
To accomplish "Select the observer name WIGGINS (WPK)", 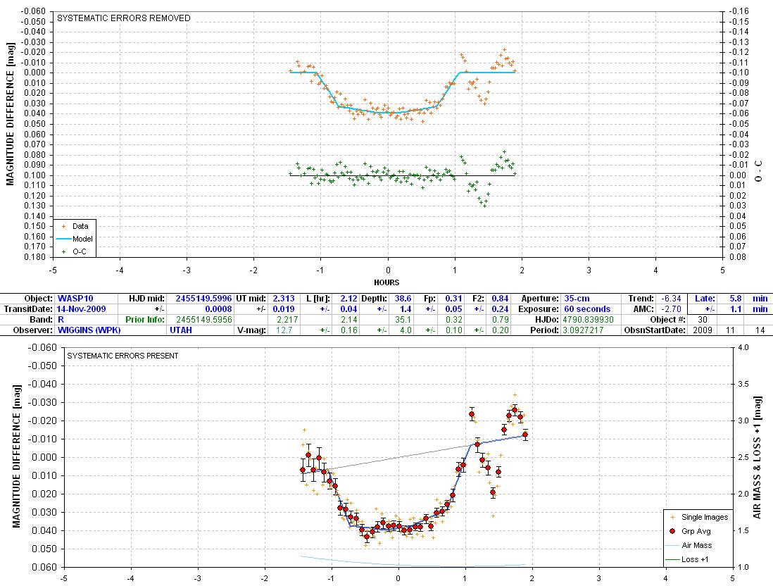I will (89, 330).
